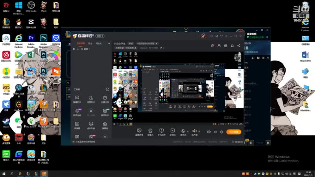Open League client settings gear at top right
315x177 pixels.
click(262, 30)
